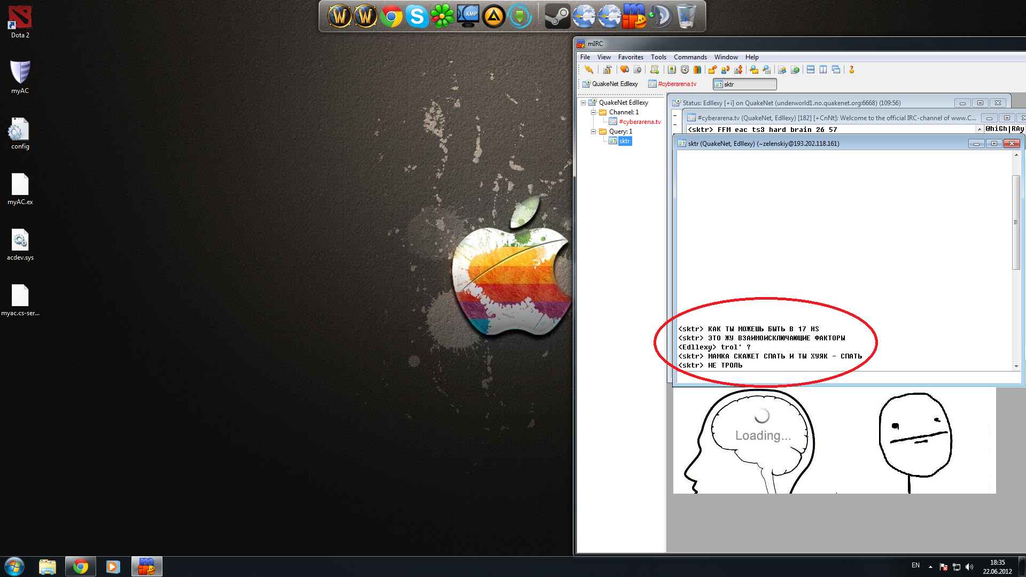
Task: Collapse the Query: 1 folder node
Action: pos(593,131)
